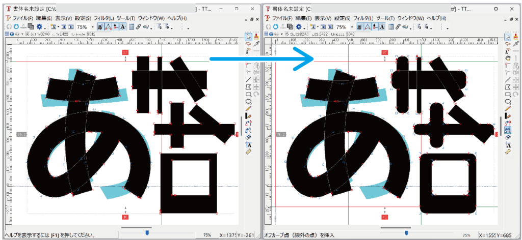Open the 75% zoom dropdown in left window
This screenshot has height=240, width=522.
coord(92,27)
